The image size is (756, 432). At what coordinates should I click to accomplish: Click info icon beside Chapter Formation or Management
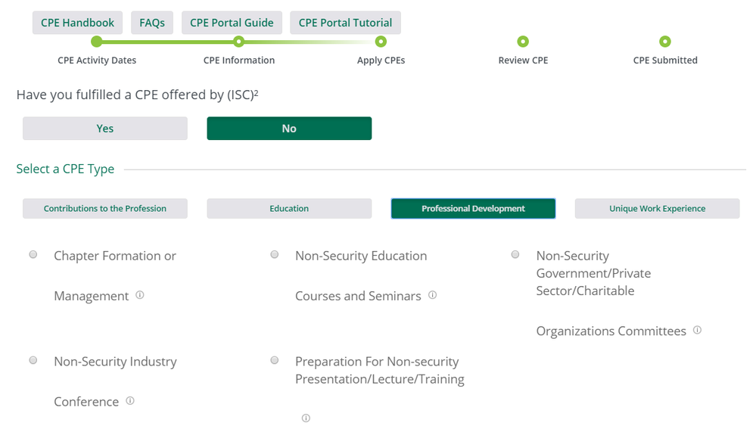[x=140, y=295]
